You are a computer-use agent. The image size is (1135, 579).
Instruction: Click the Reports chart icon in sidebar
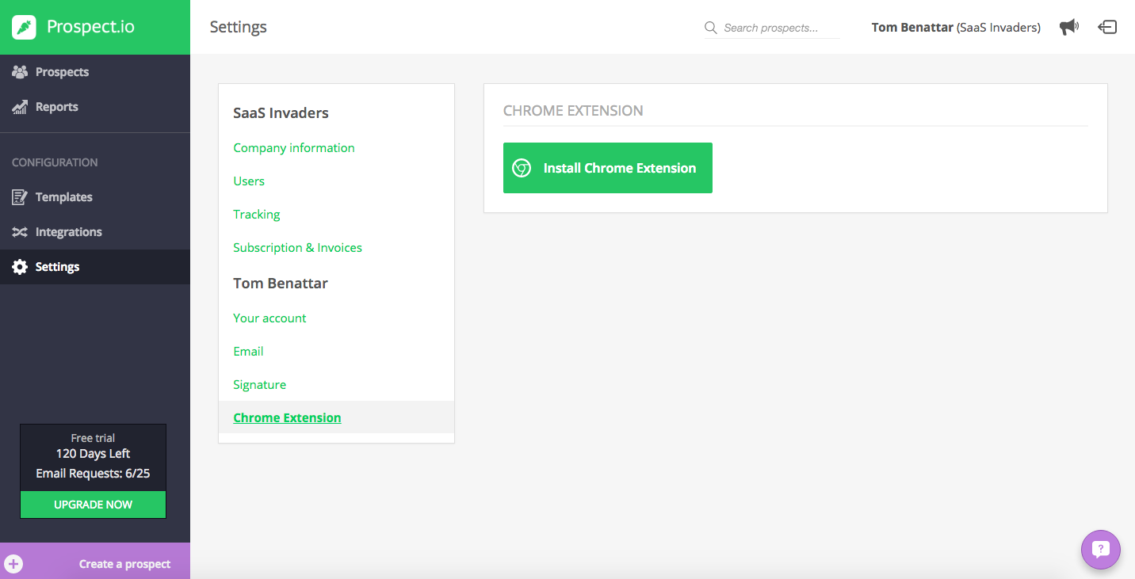click(x=20, y=107)
